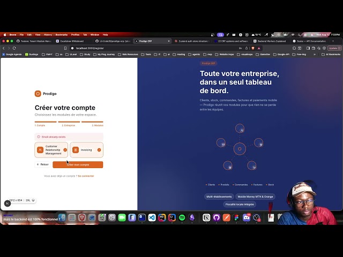This screenshot has height=257, width=343.
Task: Open the Leo AI sparkle icon in toolbar
Action: [319, 48]
